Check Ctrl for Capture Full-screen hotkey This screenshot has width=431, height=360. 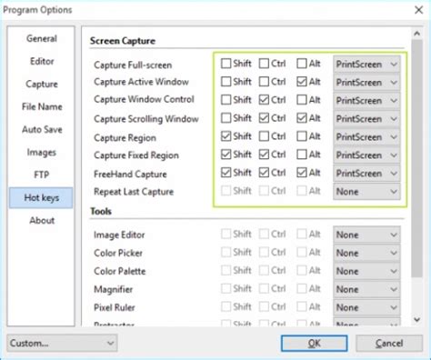click(264, 64)
